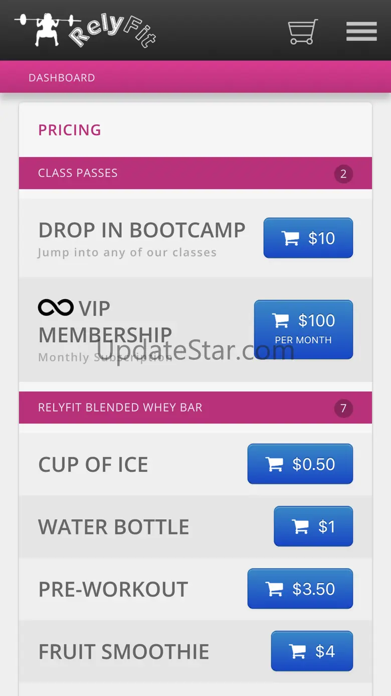This screenshot has height=696, width=391.
Task: Add Cup of Ice for $0.50 to cart
Action: tap(300, 464)
